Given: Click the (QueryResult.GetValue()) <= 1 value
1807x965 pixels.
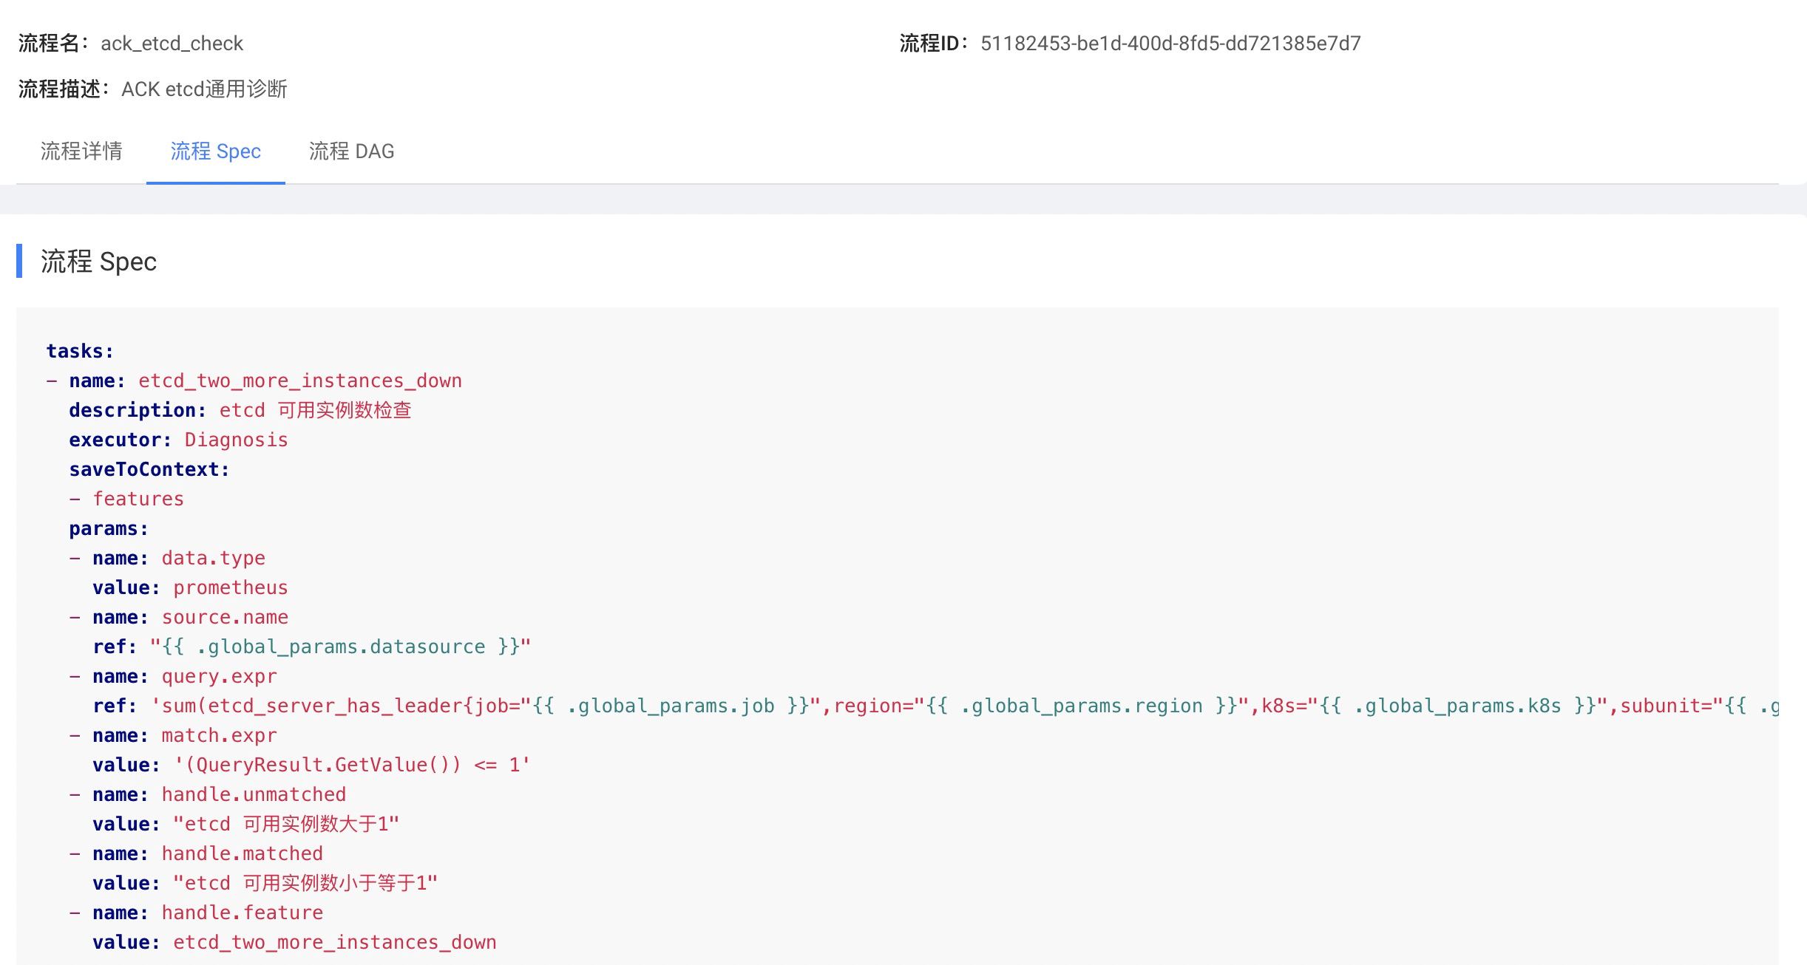Looking at the screenshot, I should pyautogui.click(x=352, y=765).
